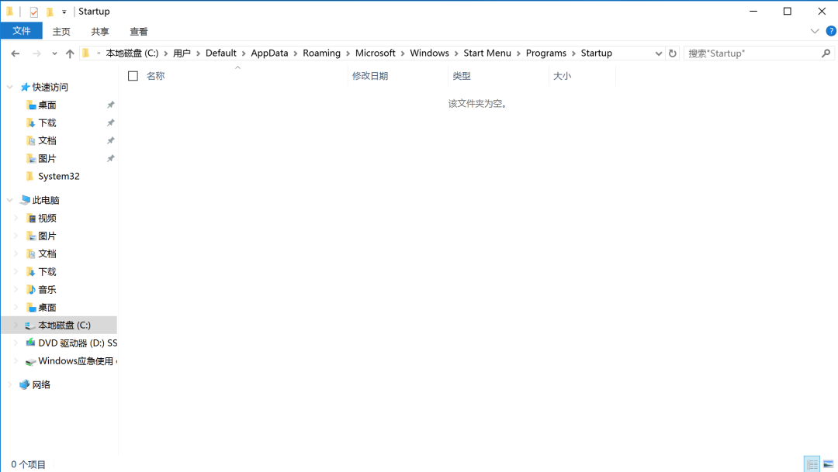The image size is (838, 472).
Task: Toggle the select-all checkbox beside 名称
Action: tap(133, 76)
